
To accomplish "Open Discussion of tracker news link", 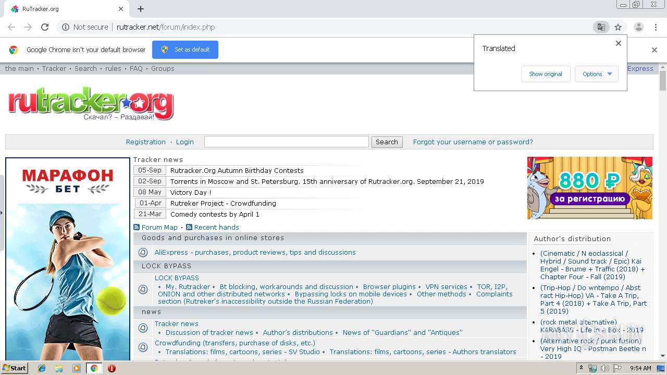I will pyautogui.click(x=209, y=332).
